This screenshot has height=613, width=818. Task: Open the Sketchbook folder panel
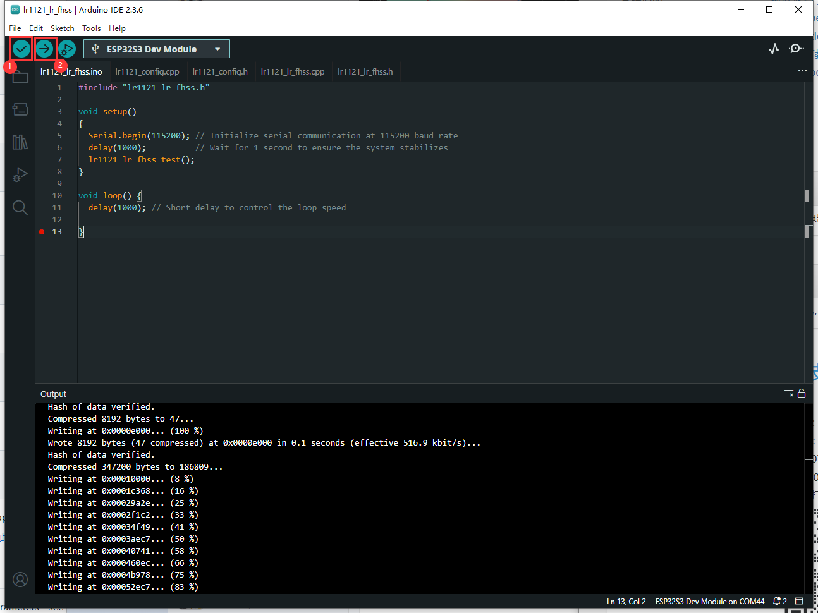click(20, 77)
